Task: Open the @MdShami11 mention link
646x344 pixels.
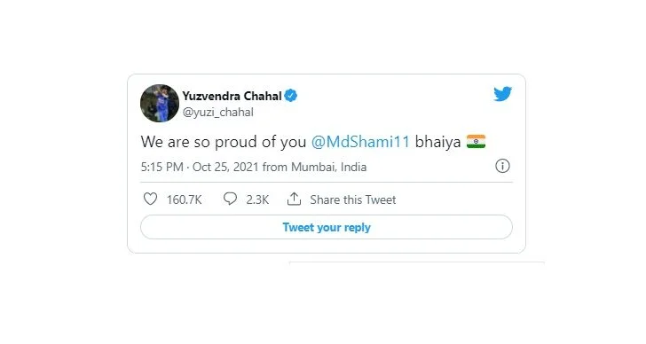Action: tap(360, 142)
